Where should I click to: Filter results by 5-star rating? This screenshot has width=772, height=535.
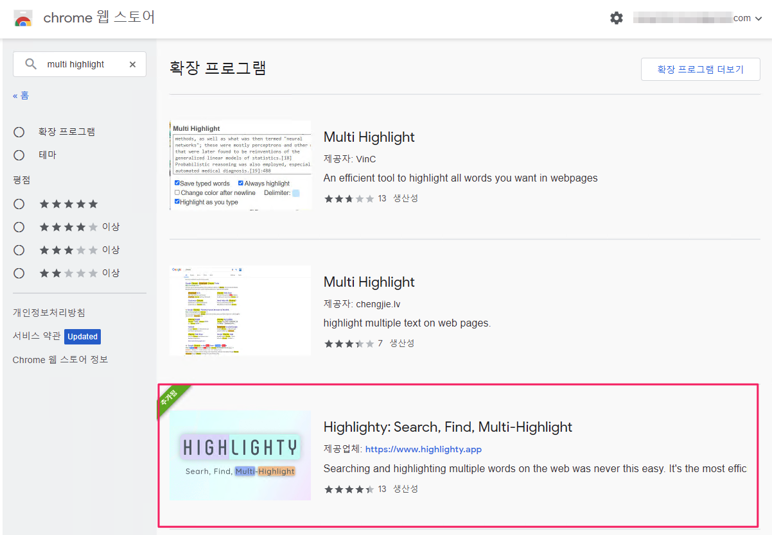click(19, 203)
